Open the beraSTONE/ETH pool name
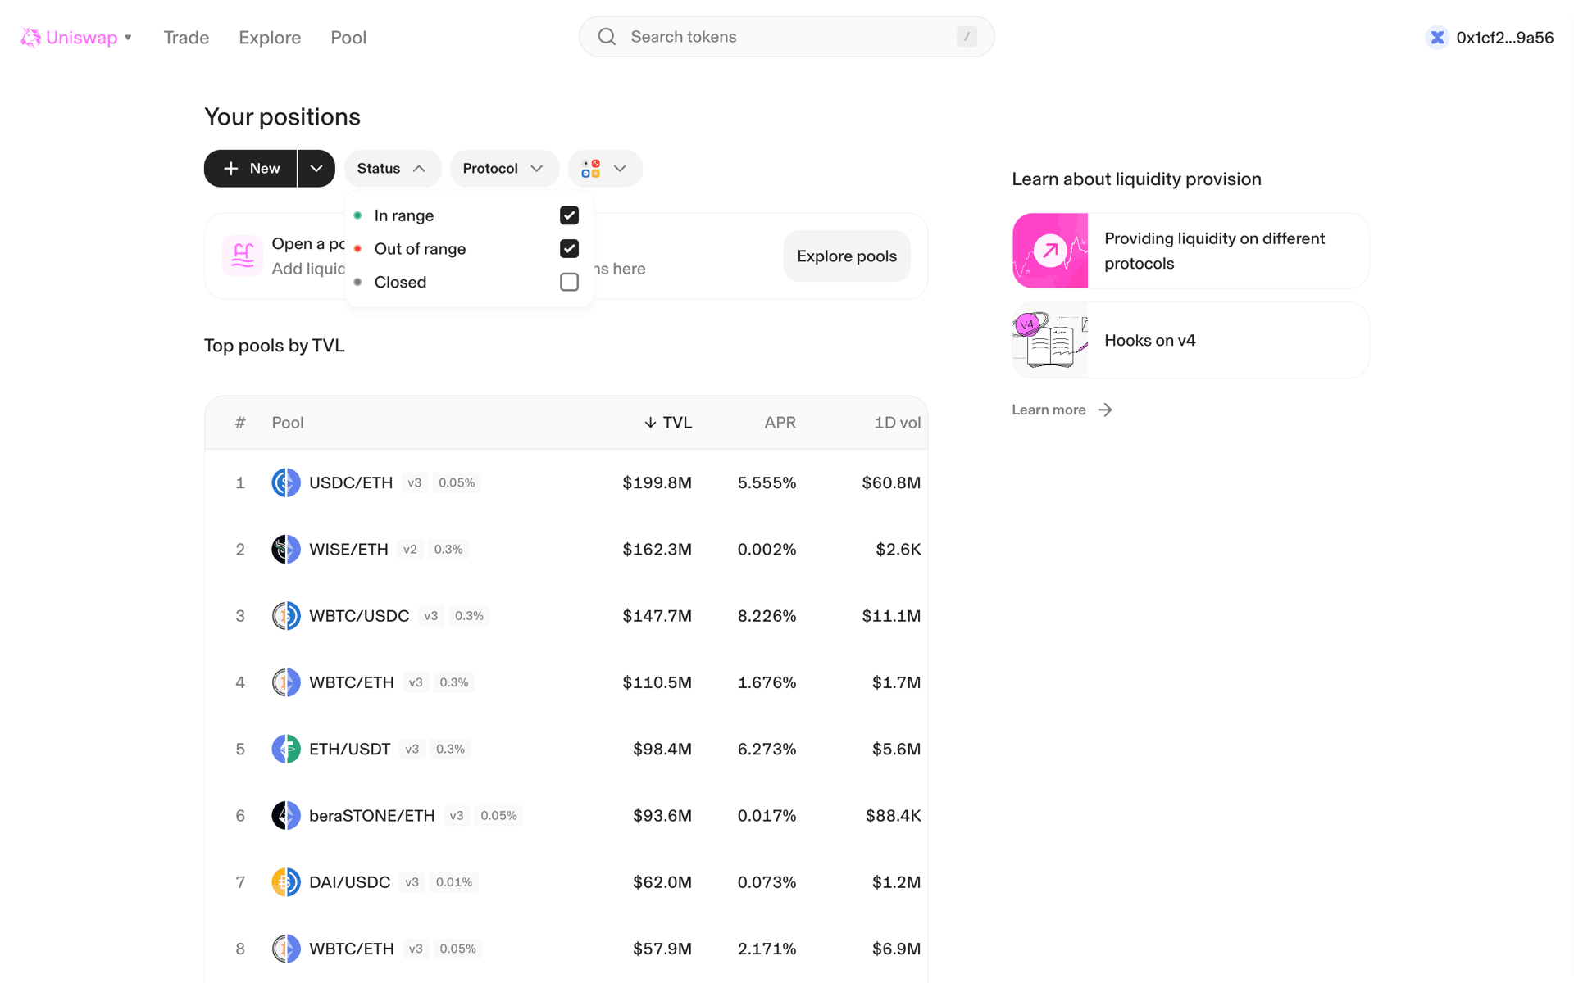This screenshot has width=1574, height=983. tap(371, 815)
